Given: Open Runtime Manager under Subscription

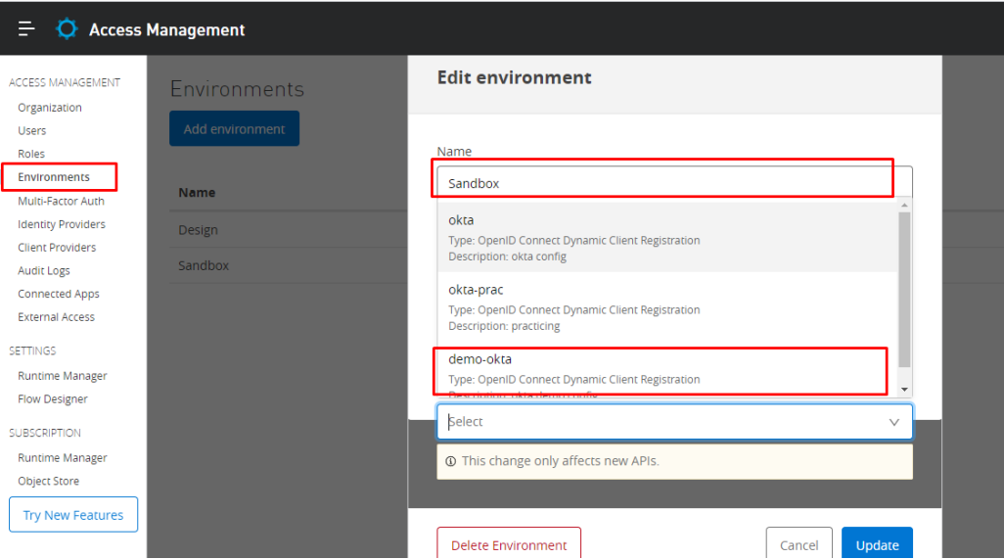Looking at the screenshot, I should pos(63,458).
